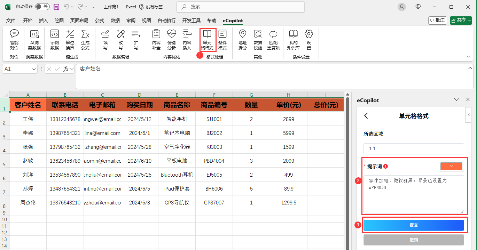The image size is (477, 250).
Task: Expand the A1 name box dropdown
Action: click(34, 69)
